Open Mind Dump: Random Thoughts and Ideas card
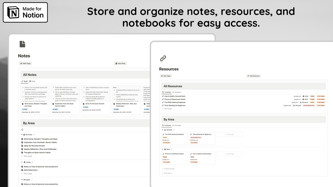 click(35, 100)
